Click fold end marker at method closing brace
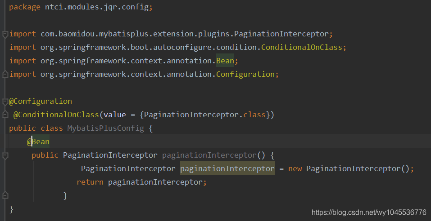Image resolution: width=431 pixels, height=221 pixels. point(5,195)
